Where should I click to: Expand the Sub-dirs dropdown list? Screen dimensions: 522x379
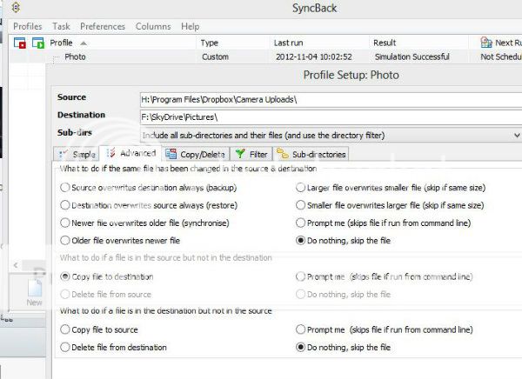(x=517, y=136)
